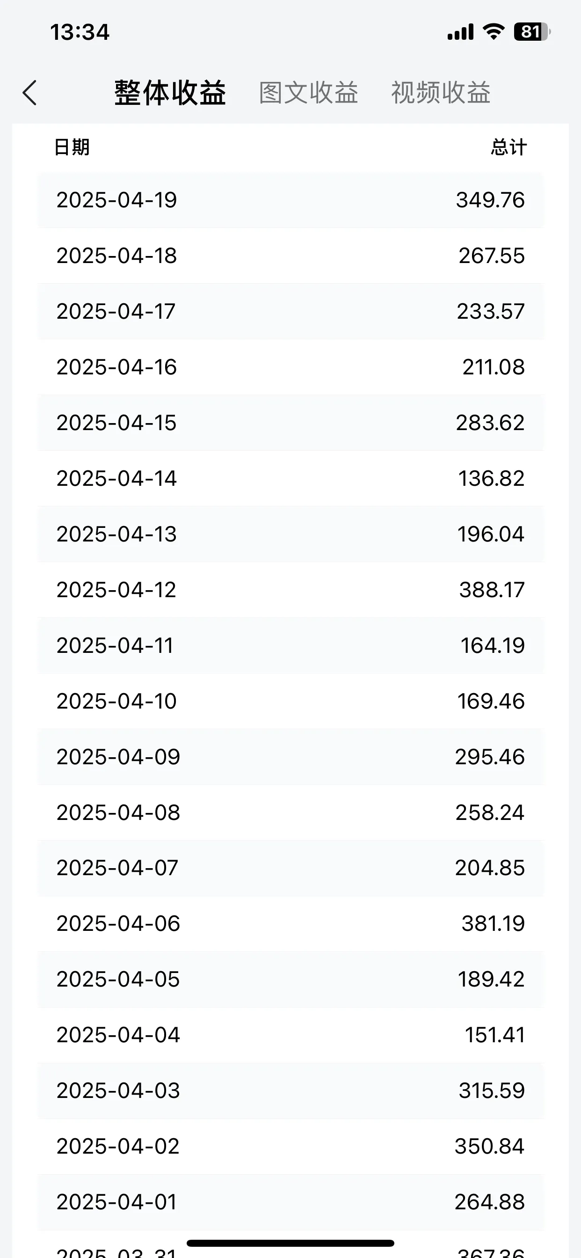Switch to the 视频收益 tab
Screen dimensions: 581x1258
tap(441, 92)
